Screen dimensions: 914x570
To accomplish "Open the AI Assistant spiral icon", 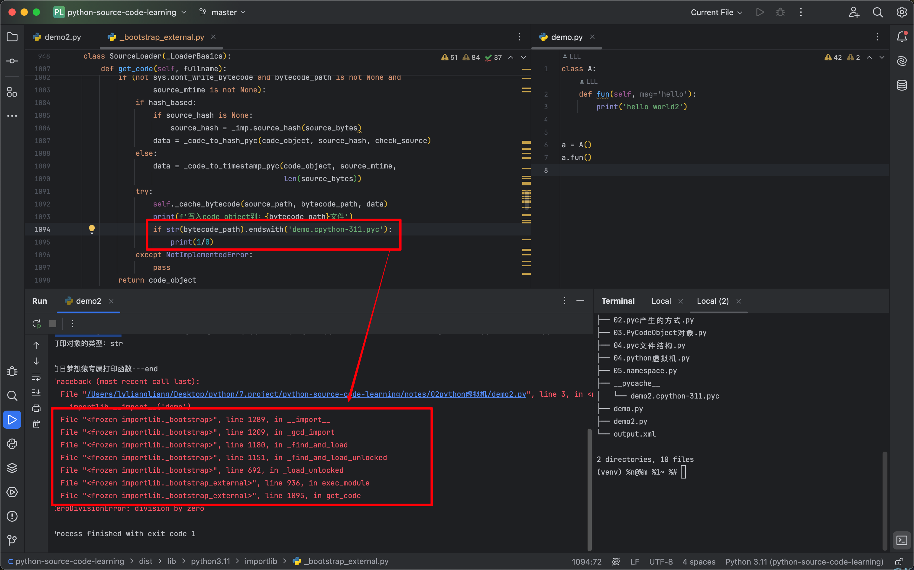I will point(902,61).
